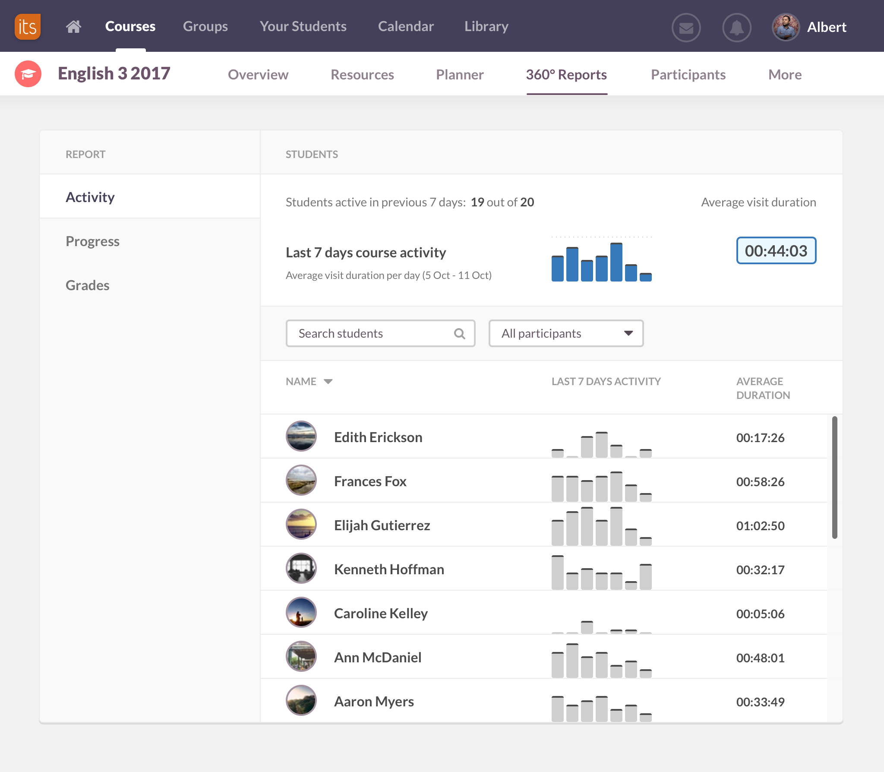The height and width of the screenshot is (772, 884).
Task: Click Edith Erickson's avatar
Action: (x=301, y=437)
